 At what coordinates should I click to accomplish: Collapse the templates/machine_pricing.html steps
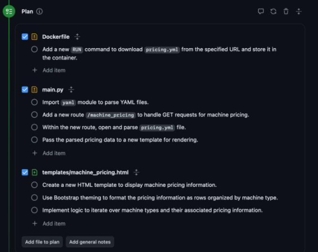click(137, 172)
